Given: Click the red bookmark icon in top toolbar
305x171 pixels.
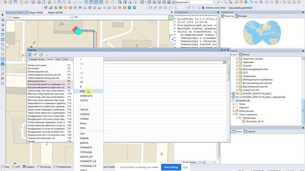Looking at the screenshot, I should (277, 2).
